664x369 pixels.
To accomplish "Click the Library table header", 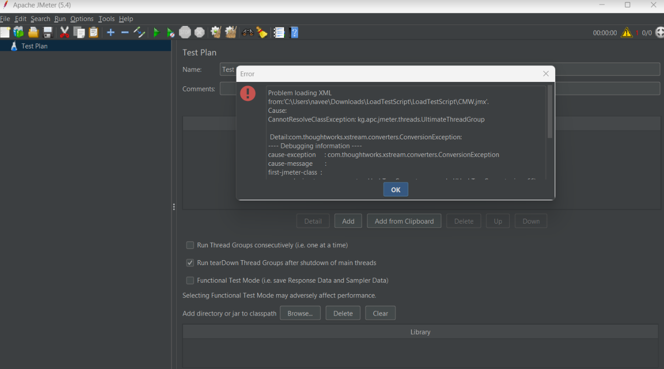I will click(420, 332).
